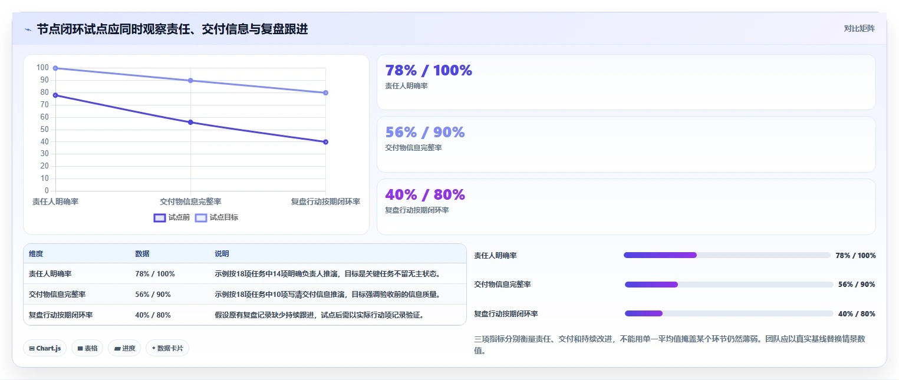Click progress label 56% / 90%
The width and height of the screenshot is (899, 380).
(857, 285)
